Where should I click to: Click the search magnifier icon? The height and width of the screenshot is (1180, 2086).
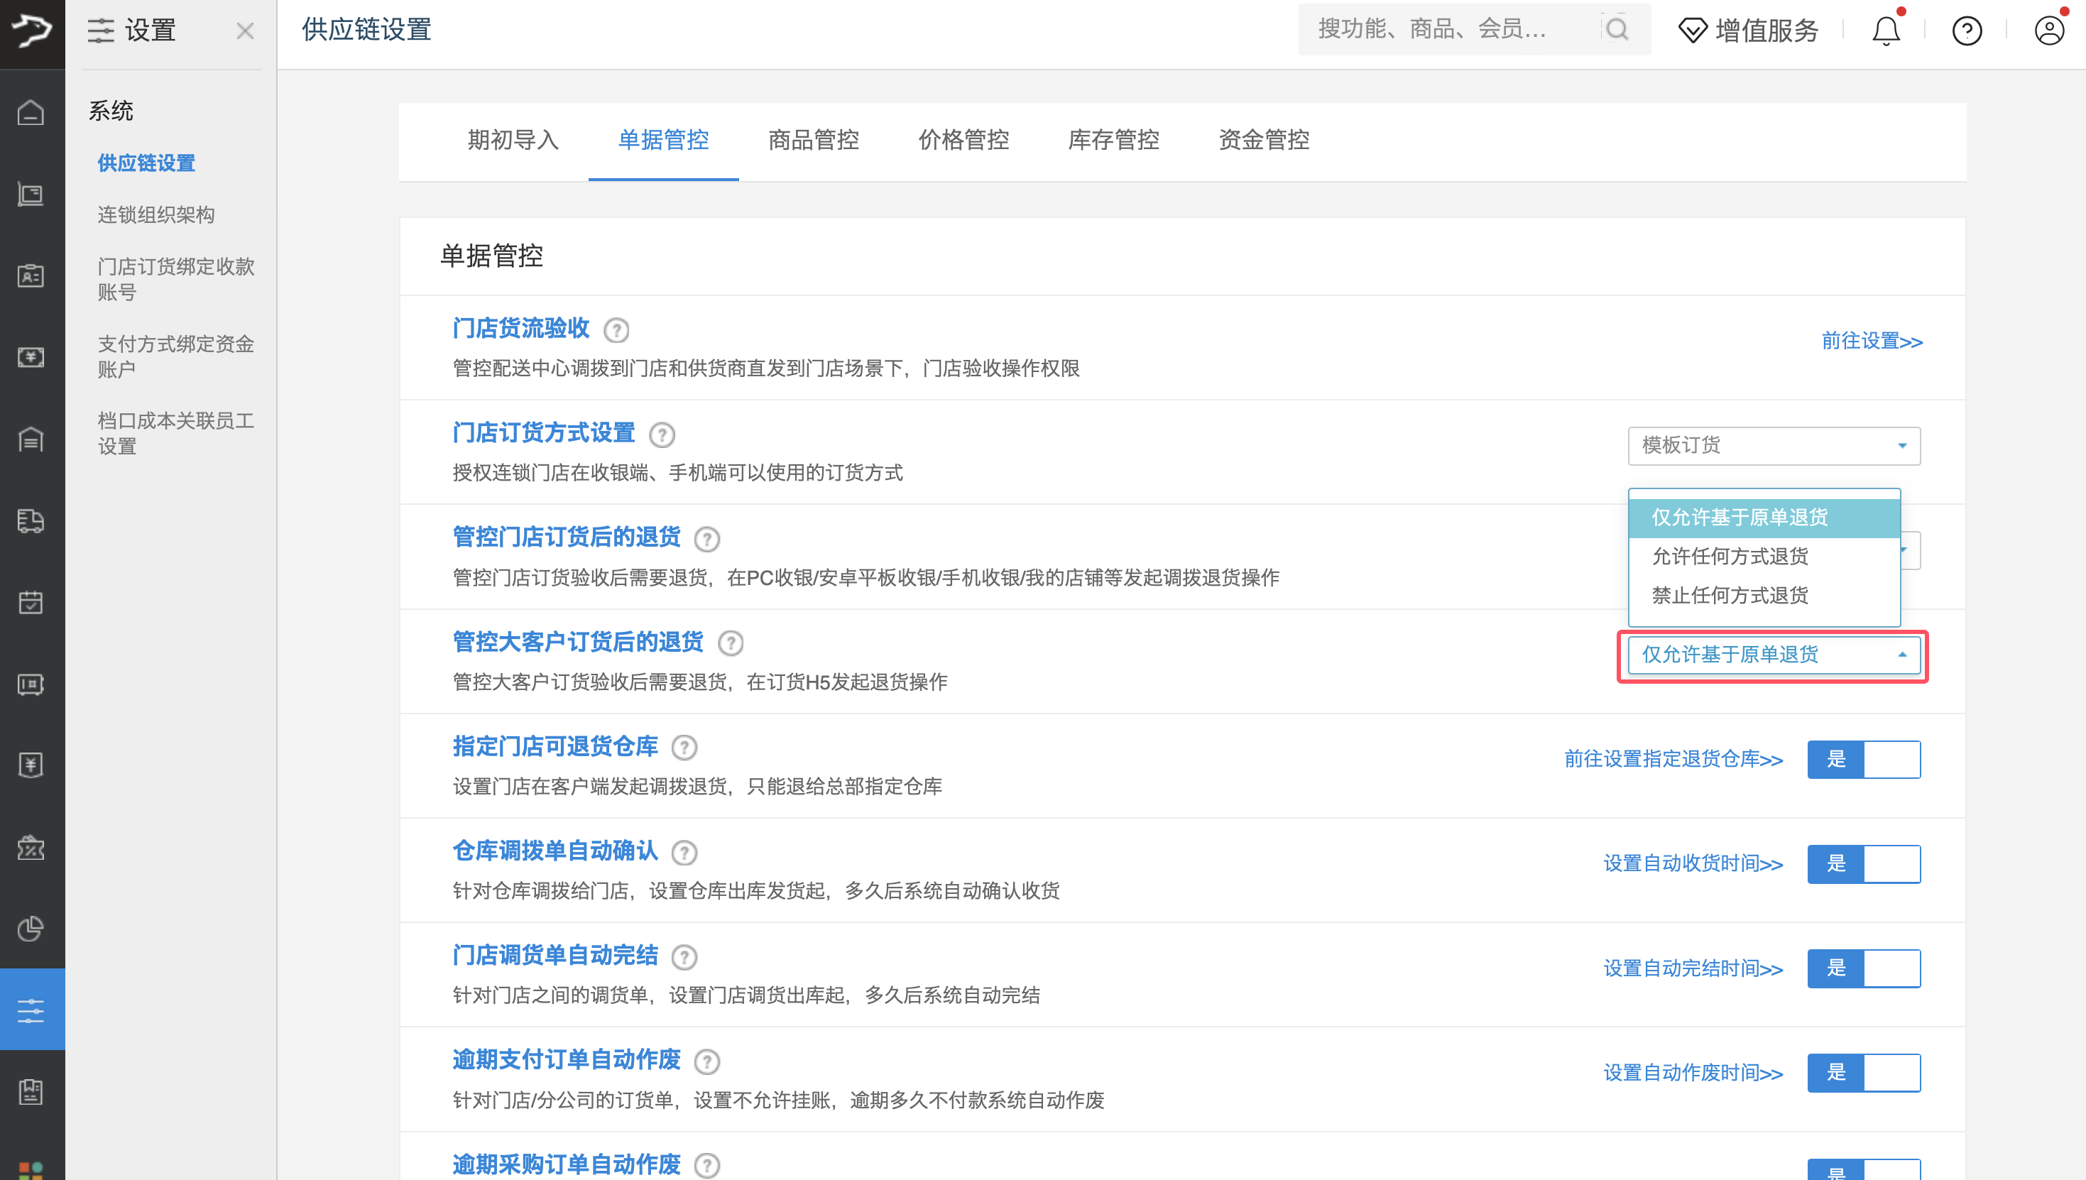point(1617,29)
